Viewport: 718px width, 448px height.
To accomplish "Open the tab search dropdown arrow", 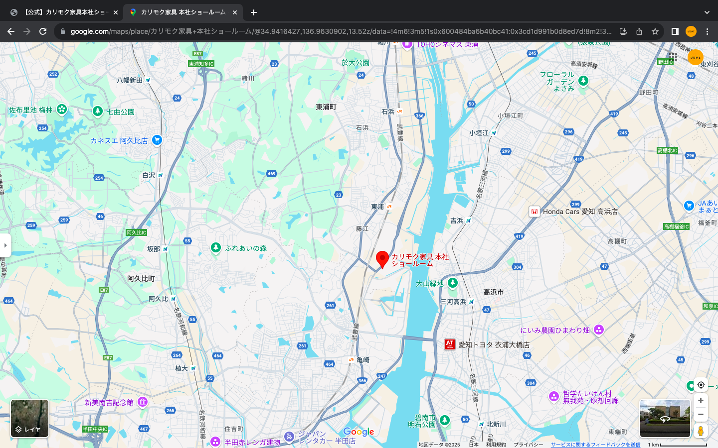I will pos(707,12).
